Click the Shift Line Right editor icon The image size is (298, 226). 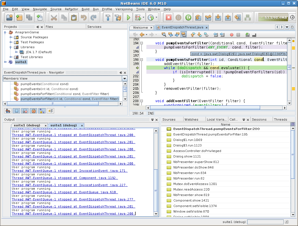[222, 35]
